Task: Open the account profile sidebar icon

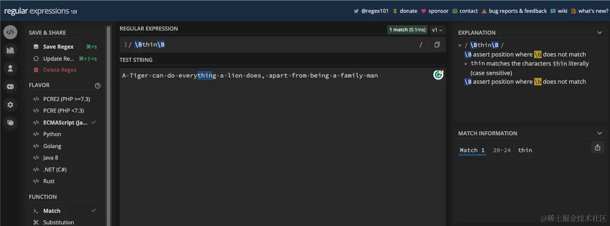Action: (x=10, y=68)
